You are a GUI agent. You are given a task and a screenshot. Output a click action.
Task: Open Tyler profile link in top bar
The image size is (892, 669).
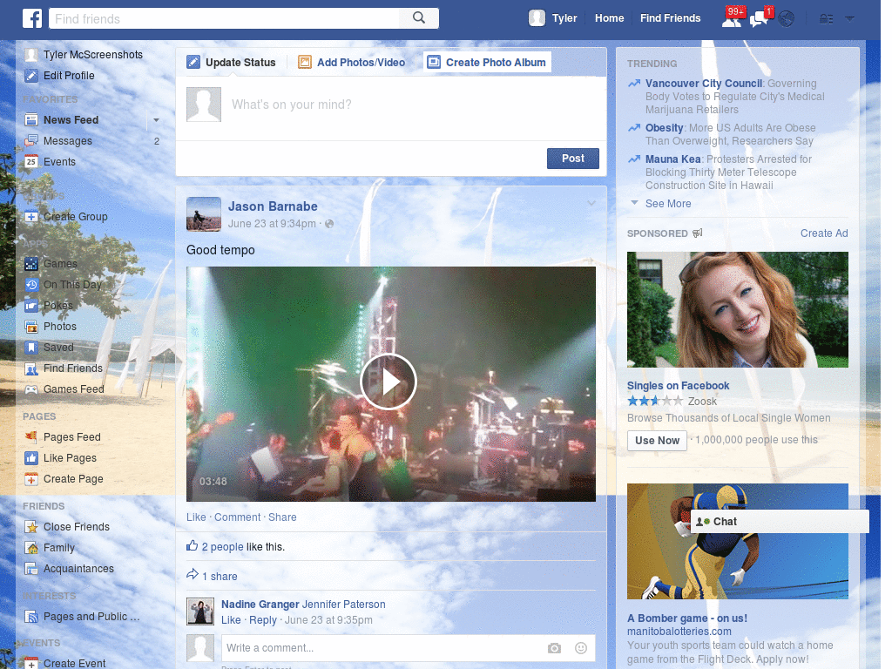pyautogui.click(x=564, y=18)
